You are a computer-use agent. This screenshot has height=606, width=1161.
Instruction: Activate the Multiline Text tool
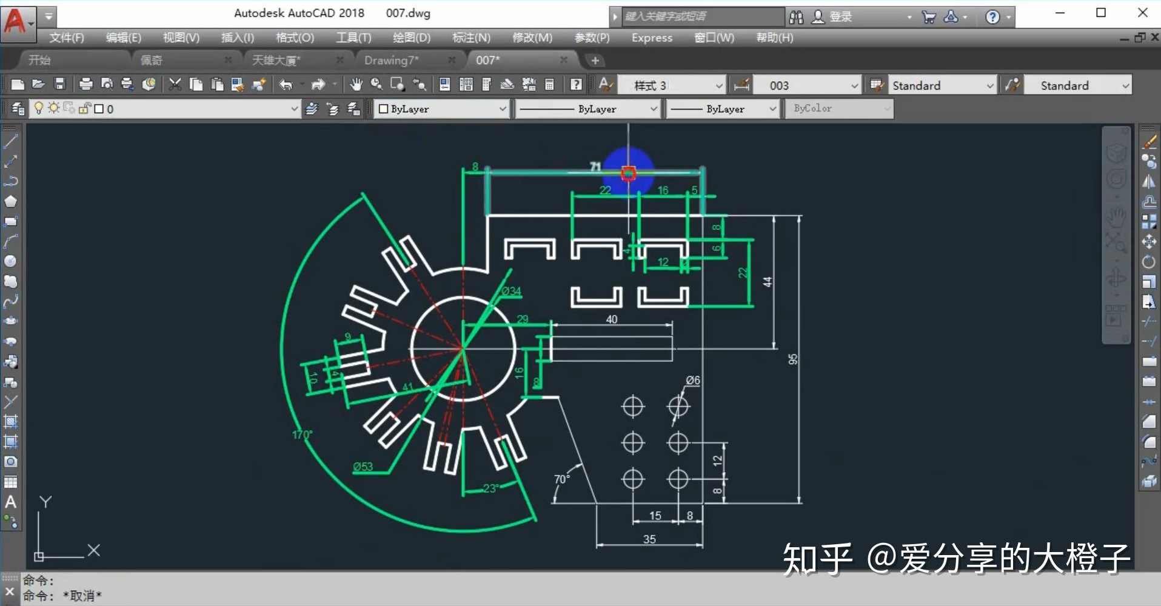(x=10, y=502)
